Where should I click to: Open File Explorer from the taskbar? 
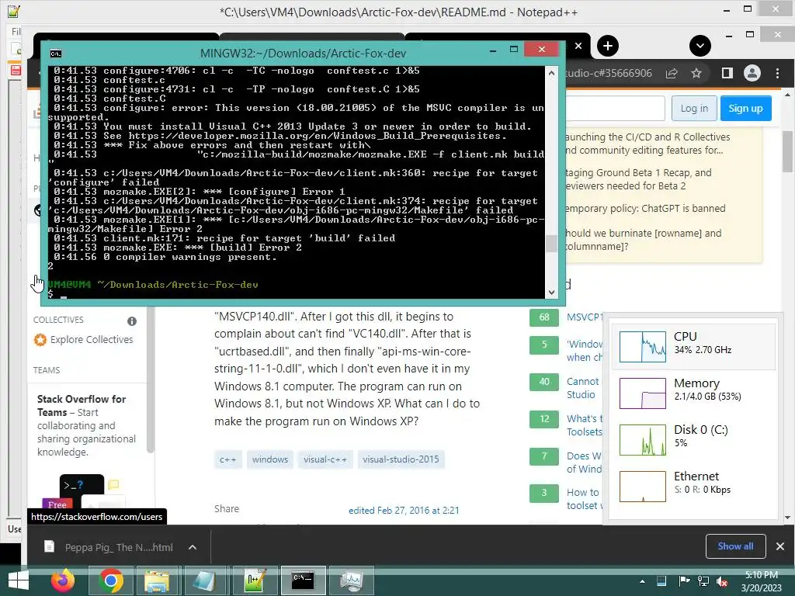157,580
